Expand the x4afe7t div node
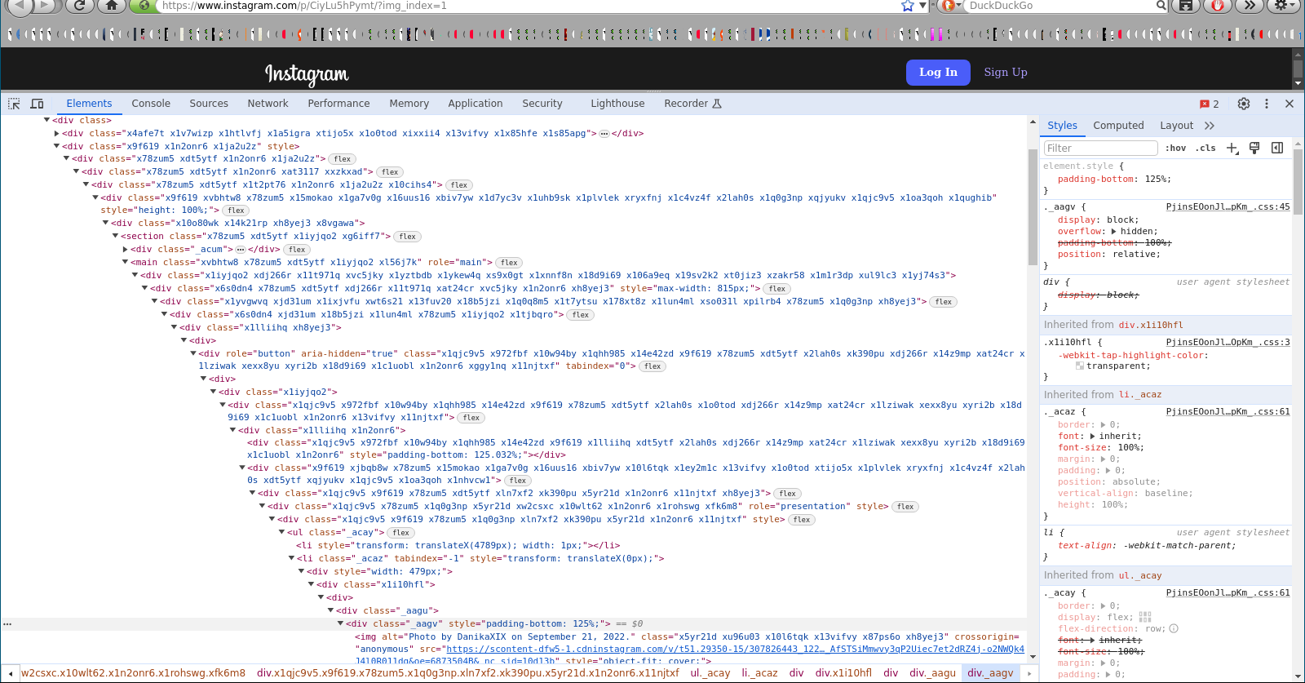The image size is (1305, 683). [57, 133]
